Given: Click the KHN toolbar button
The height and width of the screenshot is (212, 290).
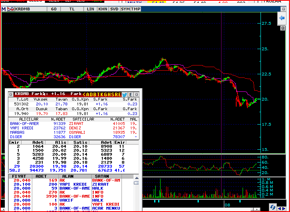Looking at the screenshot, I should [103, 9].
